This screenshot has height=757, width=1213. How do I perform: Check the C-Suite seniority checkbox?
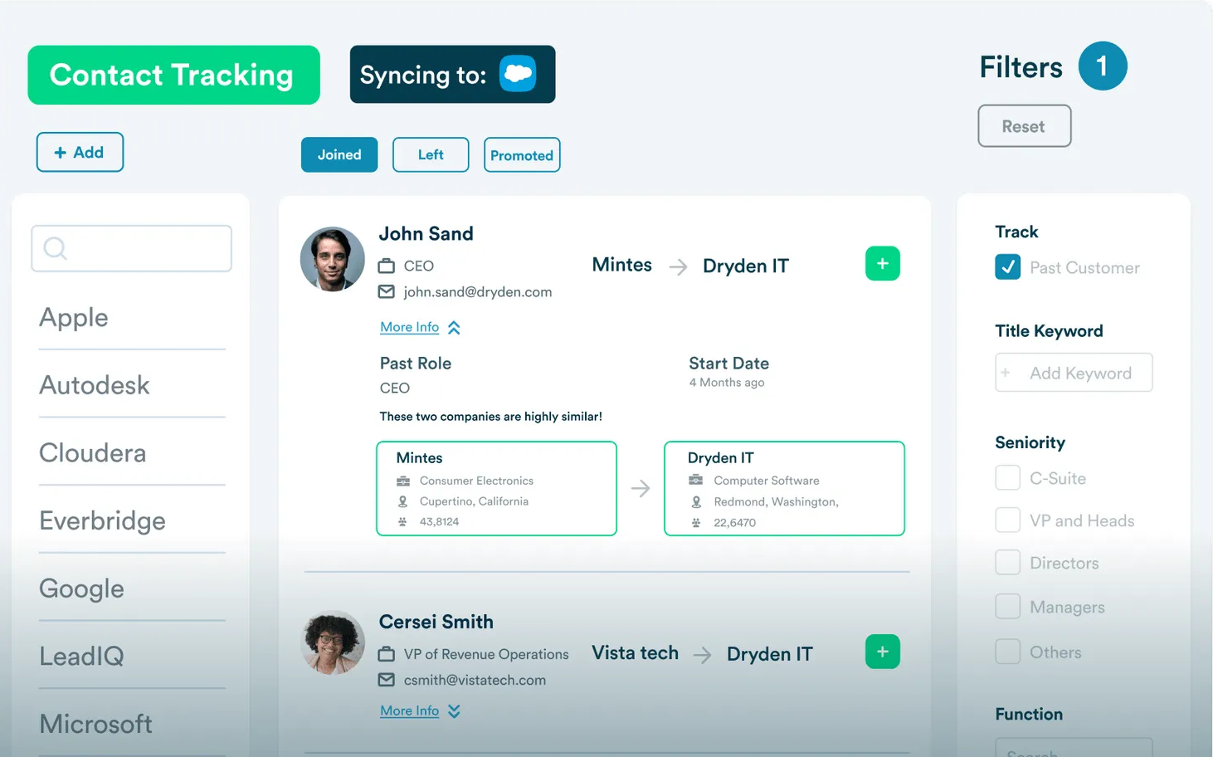(x=1008, y=477)
